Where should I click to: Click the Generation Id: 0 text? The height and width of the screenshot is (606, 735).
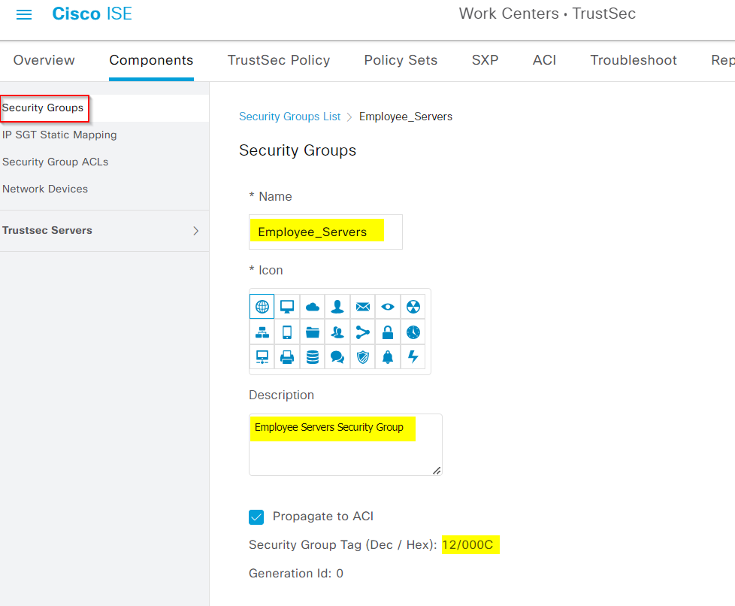[296, 574]
